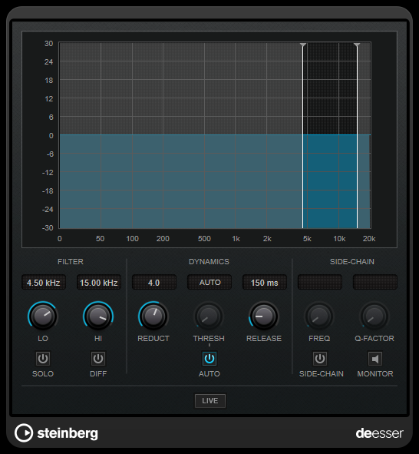Click the LIVE mode button
This screenshot has height=454, width=419.
pyautogui.click(x=210, y=401)
